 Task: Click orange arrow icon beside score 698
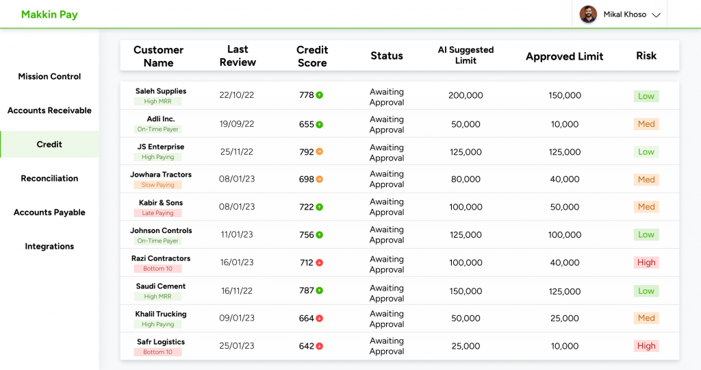click(x=320, y=180)
